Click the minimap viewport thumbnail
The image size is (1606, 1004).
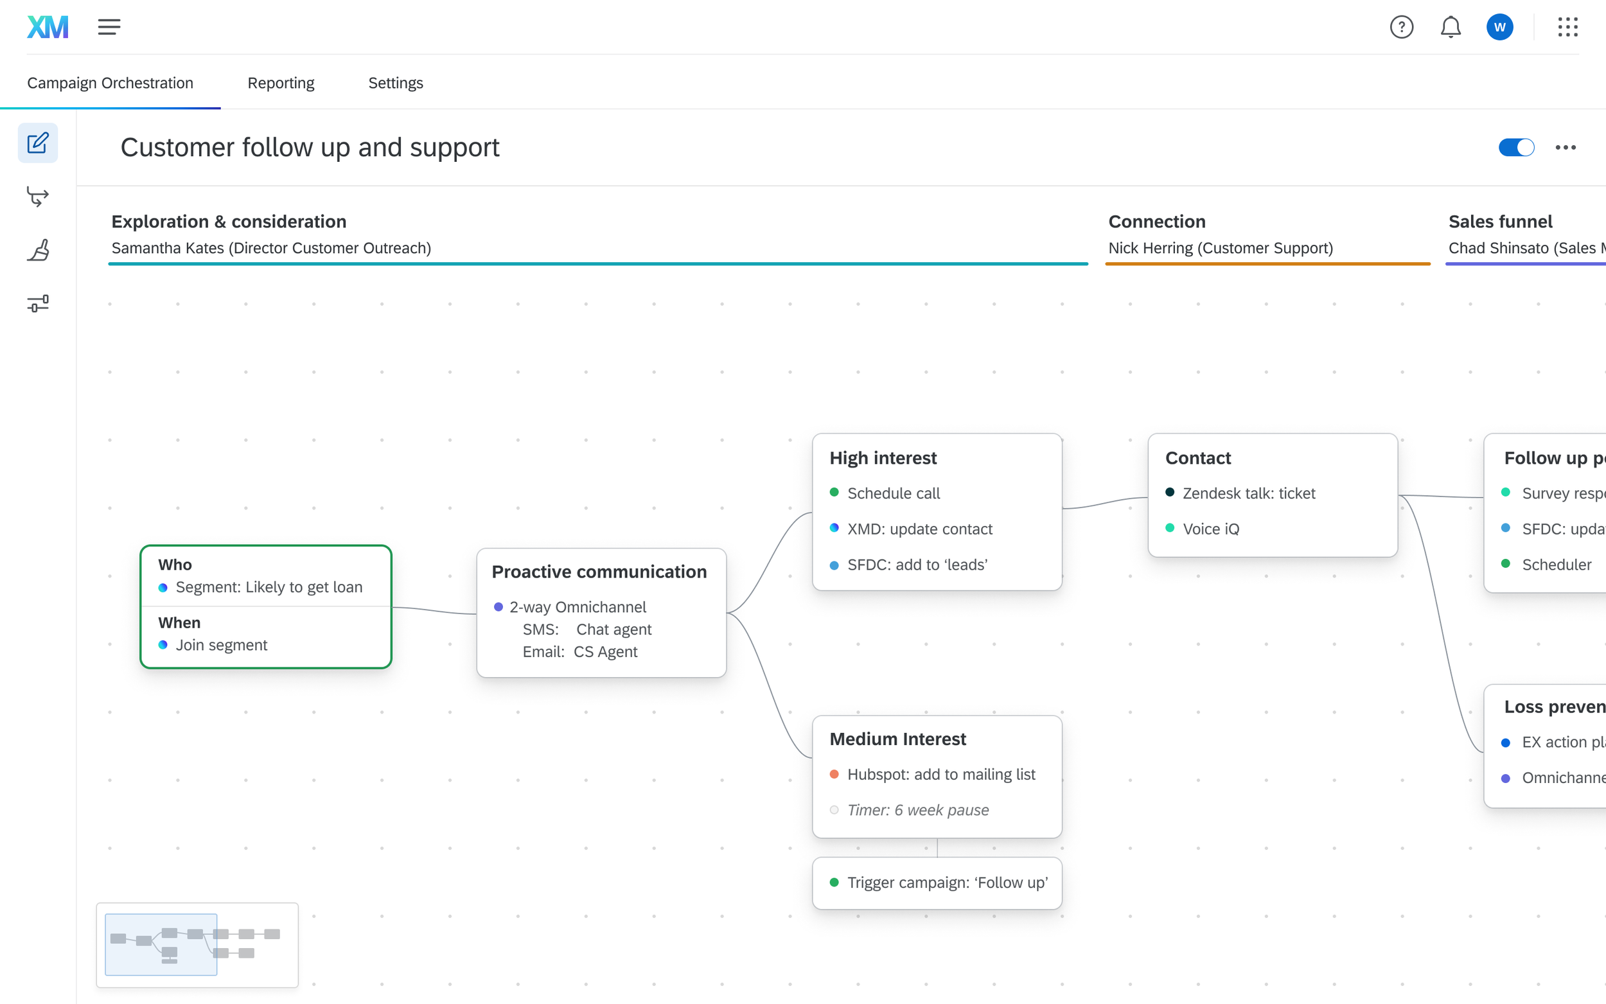(161, 944)
